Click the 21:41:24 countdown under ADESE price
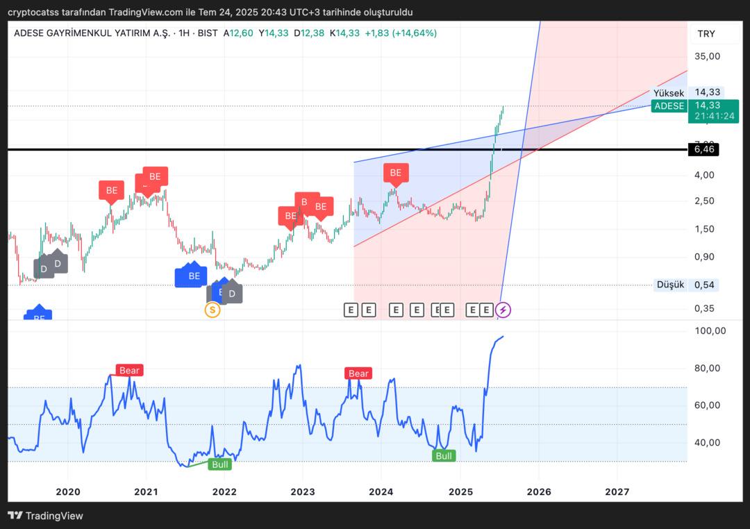Screen dimensions: 750x529 [x=714, y=116]
